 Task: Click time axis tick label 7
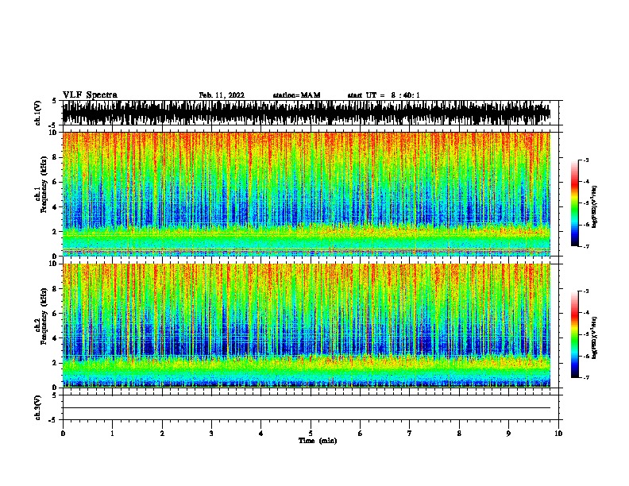click(x=410, y=434)
